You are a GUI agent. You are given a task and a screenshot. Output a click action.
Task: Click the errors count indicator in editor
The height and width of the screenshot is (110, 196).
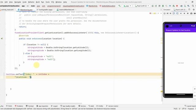click(151, 13)
